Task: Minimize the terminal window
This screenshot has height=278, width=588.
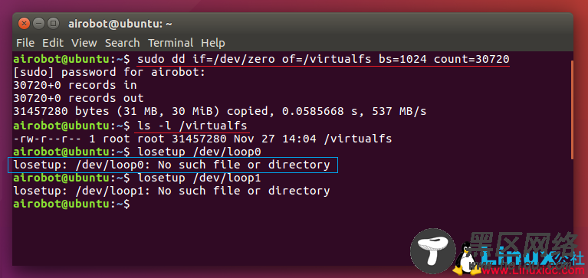Action: [38, 24]
